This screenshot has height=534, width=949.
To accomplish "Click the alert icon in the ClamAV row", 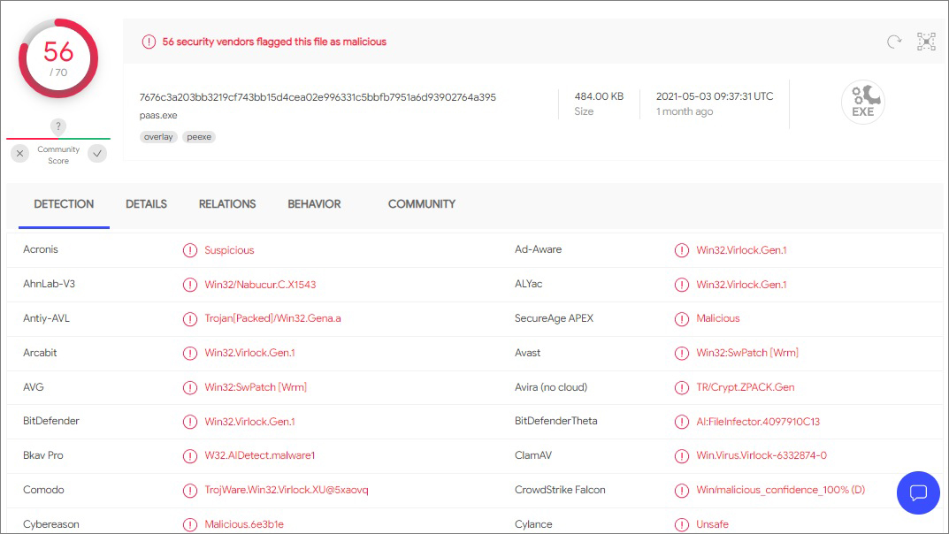I will [682, 456].
